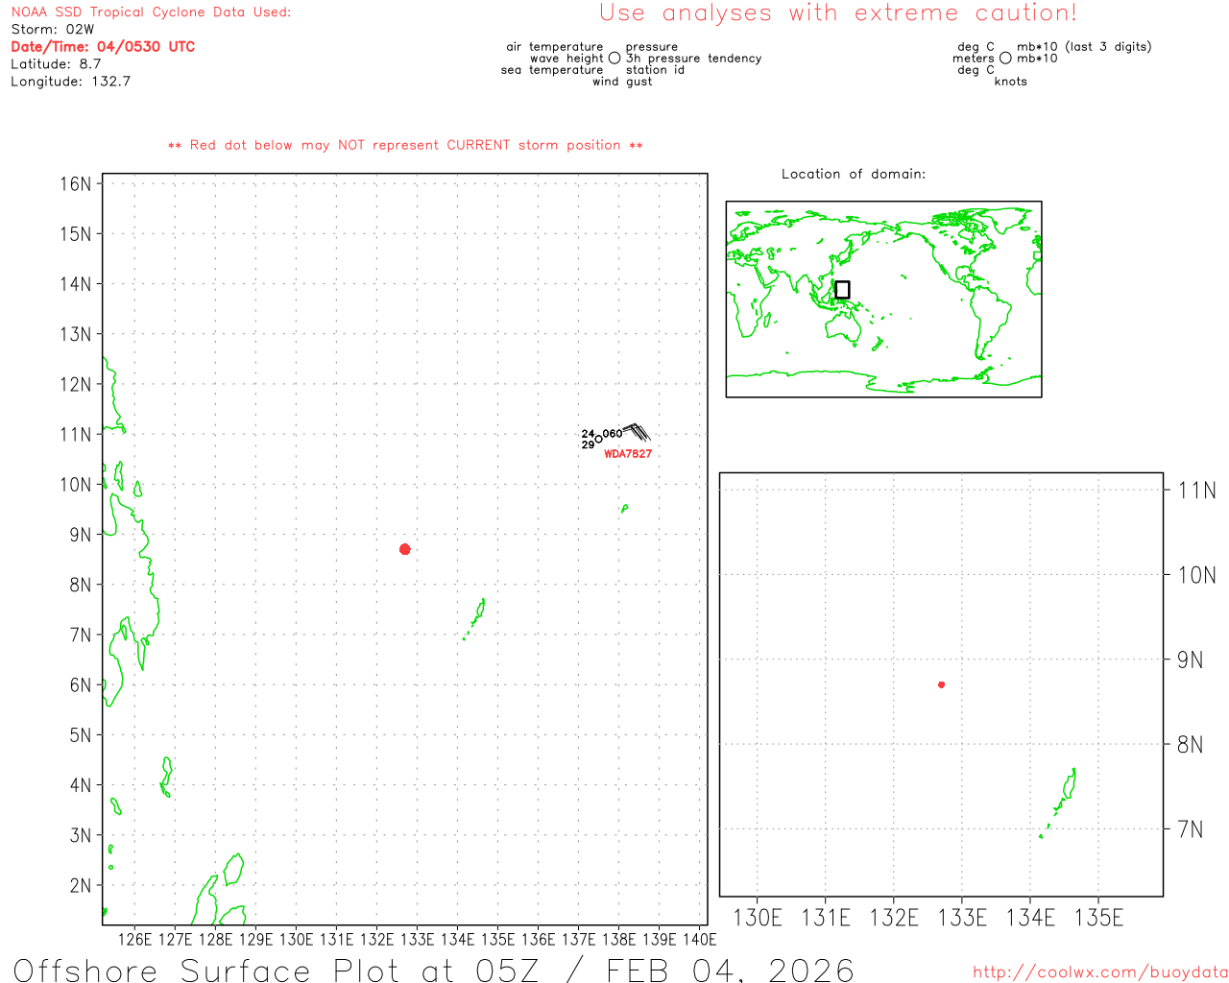
Task: Select the station circle for buoy WDA7827
Action: click(599, 439)
